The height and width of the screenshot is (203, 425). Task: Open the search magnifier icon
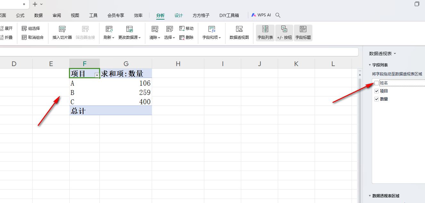(278, 15)
